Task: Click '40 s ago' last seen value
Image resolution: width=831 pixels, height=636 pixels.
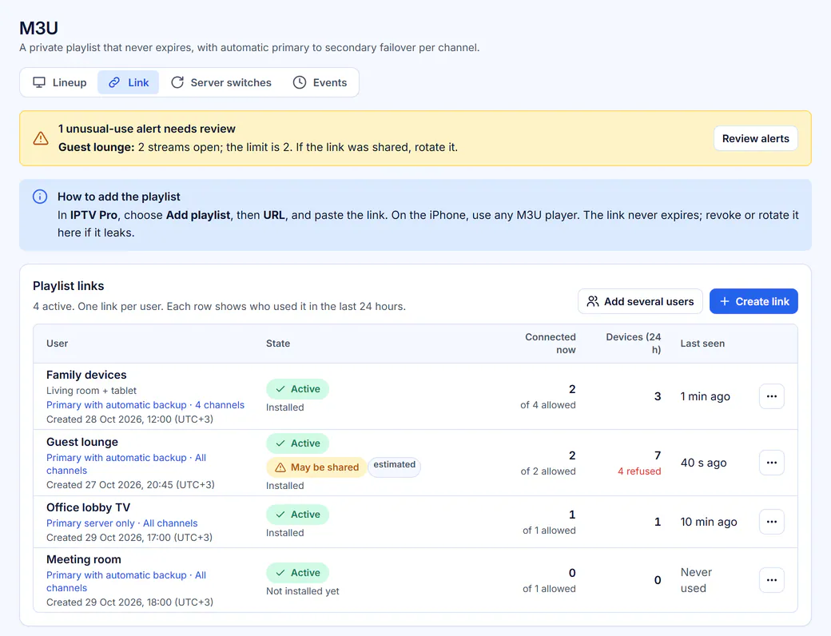Action: 703,463
